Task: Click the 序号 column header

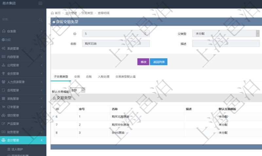Action: pos(82,109)
